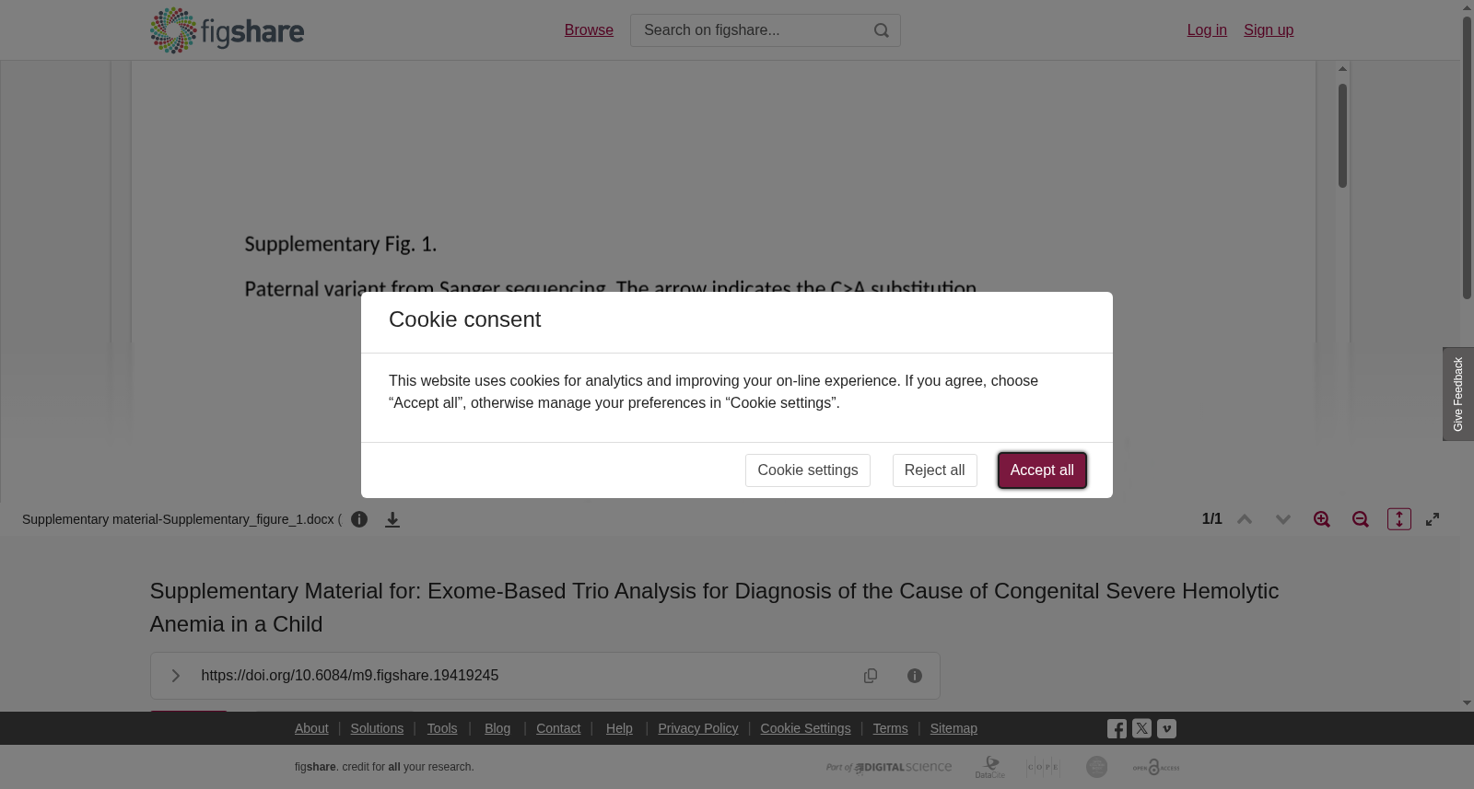Go to next page arrow in viewer

[1283, 519]
